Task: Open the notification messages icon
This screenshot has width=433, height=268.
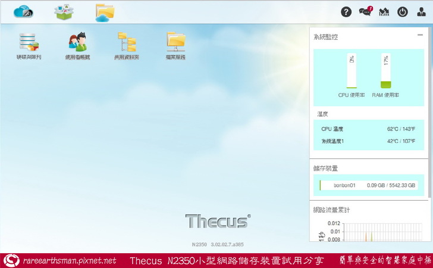Action: [365, 12]
